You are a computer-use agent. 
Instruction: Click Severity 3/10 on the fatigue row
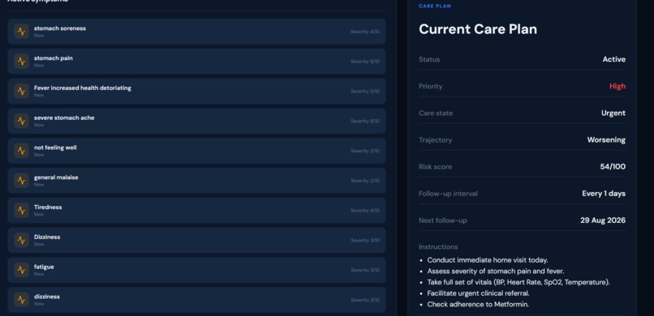pos(365,270)
